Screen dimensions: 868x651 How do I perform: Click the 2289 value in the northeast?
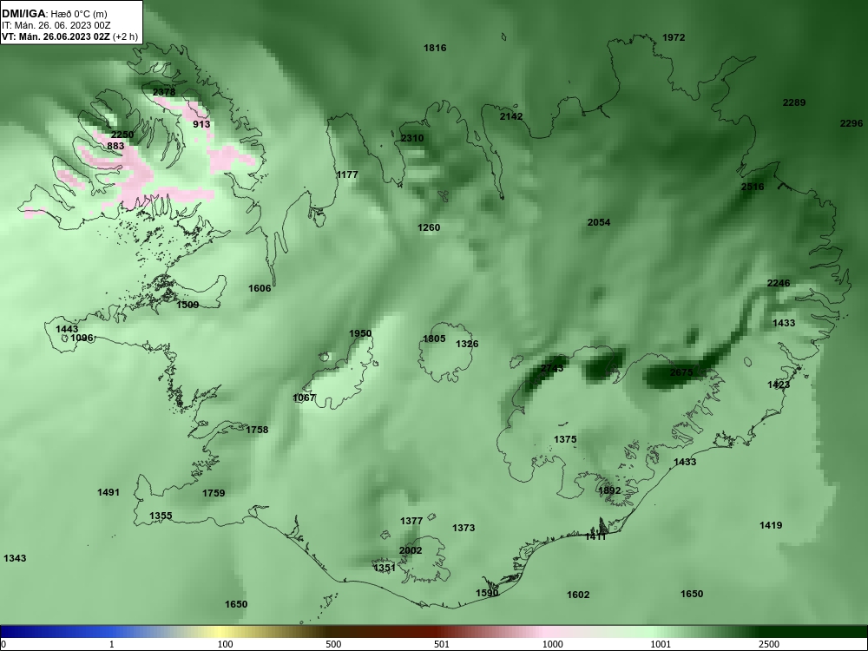[794, 102]
